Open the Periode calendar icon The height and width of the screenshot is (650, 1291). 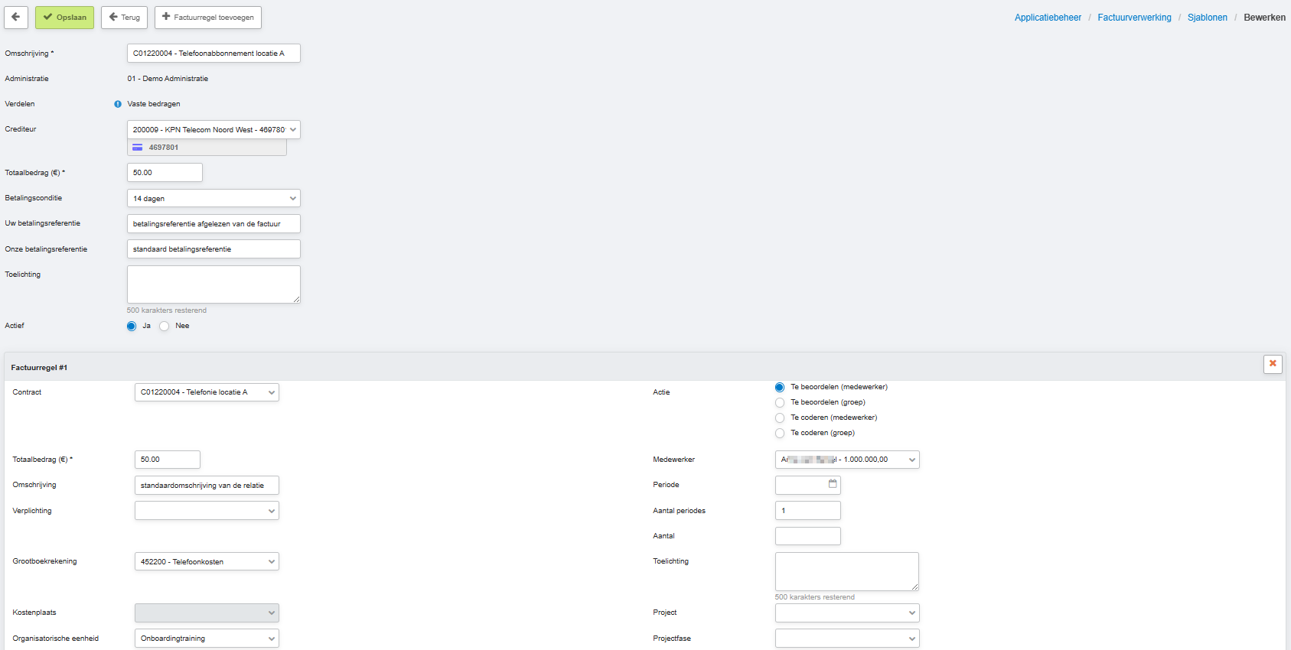click(833, 484)
